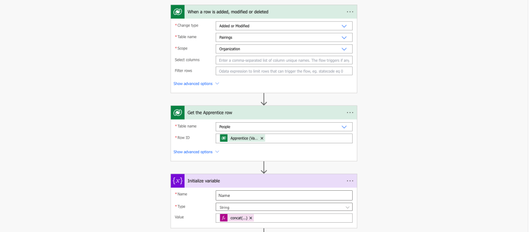Open ellipsis menu on Initialize variable card
Screen dimensions: 529x232
(350, 181)
